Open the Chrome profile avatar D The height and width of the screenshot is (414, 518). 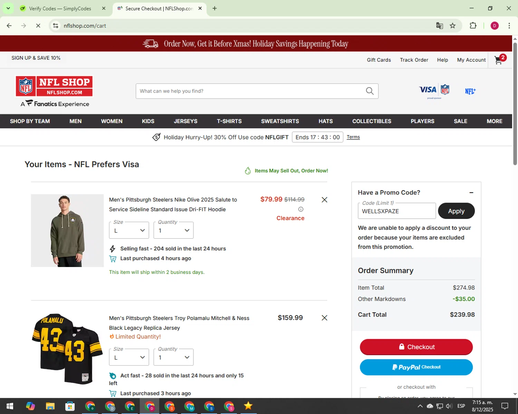point(495,26)
